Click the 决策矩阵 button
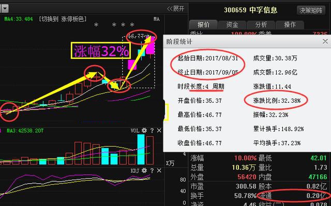This screenshot has width=331, height=206. click(x=311, y=10)
